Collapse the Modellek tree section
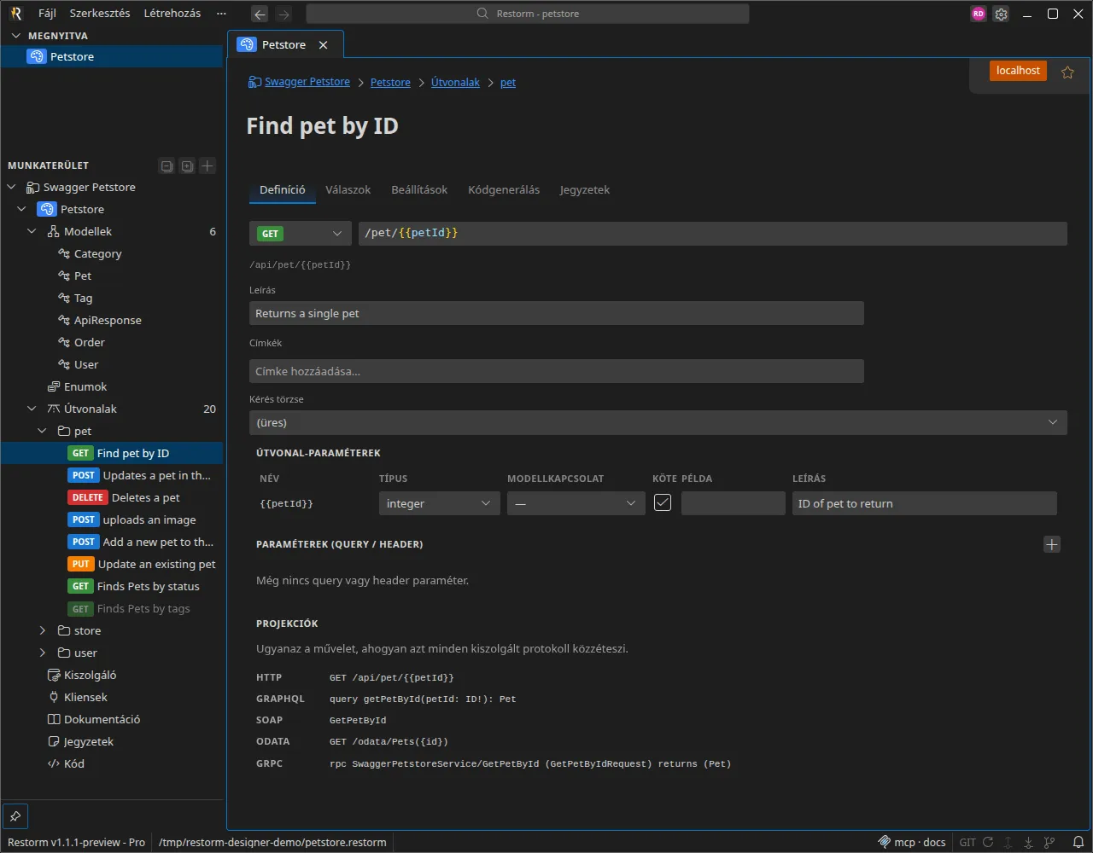The height and width of the screenshot is (853, 1093). 32,231
